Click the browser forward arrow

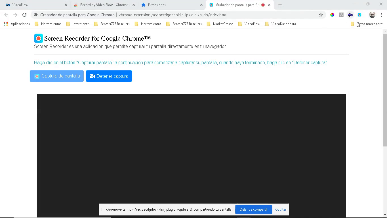[x=15, y=15]
